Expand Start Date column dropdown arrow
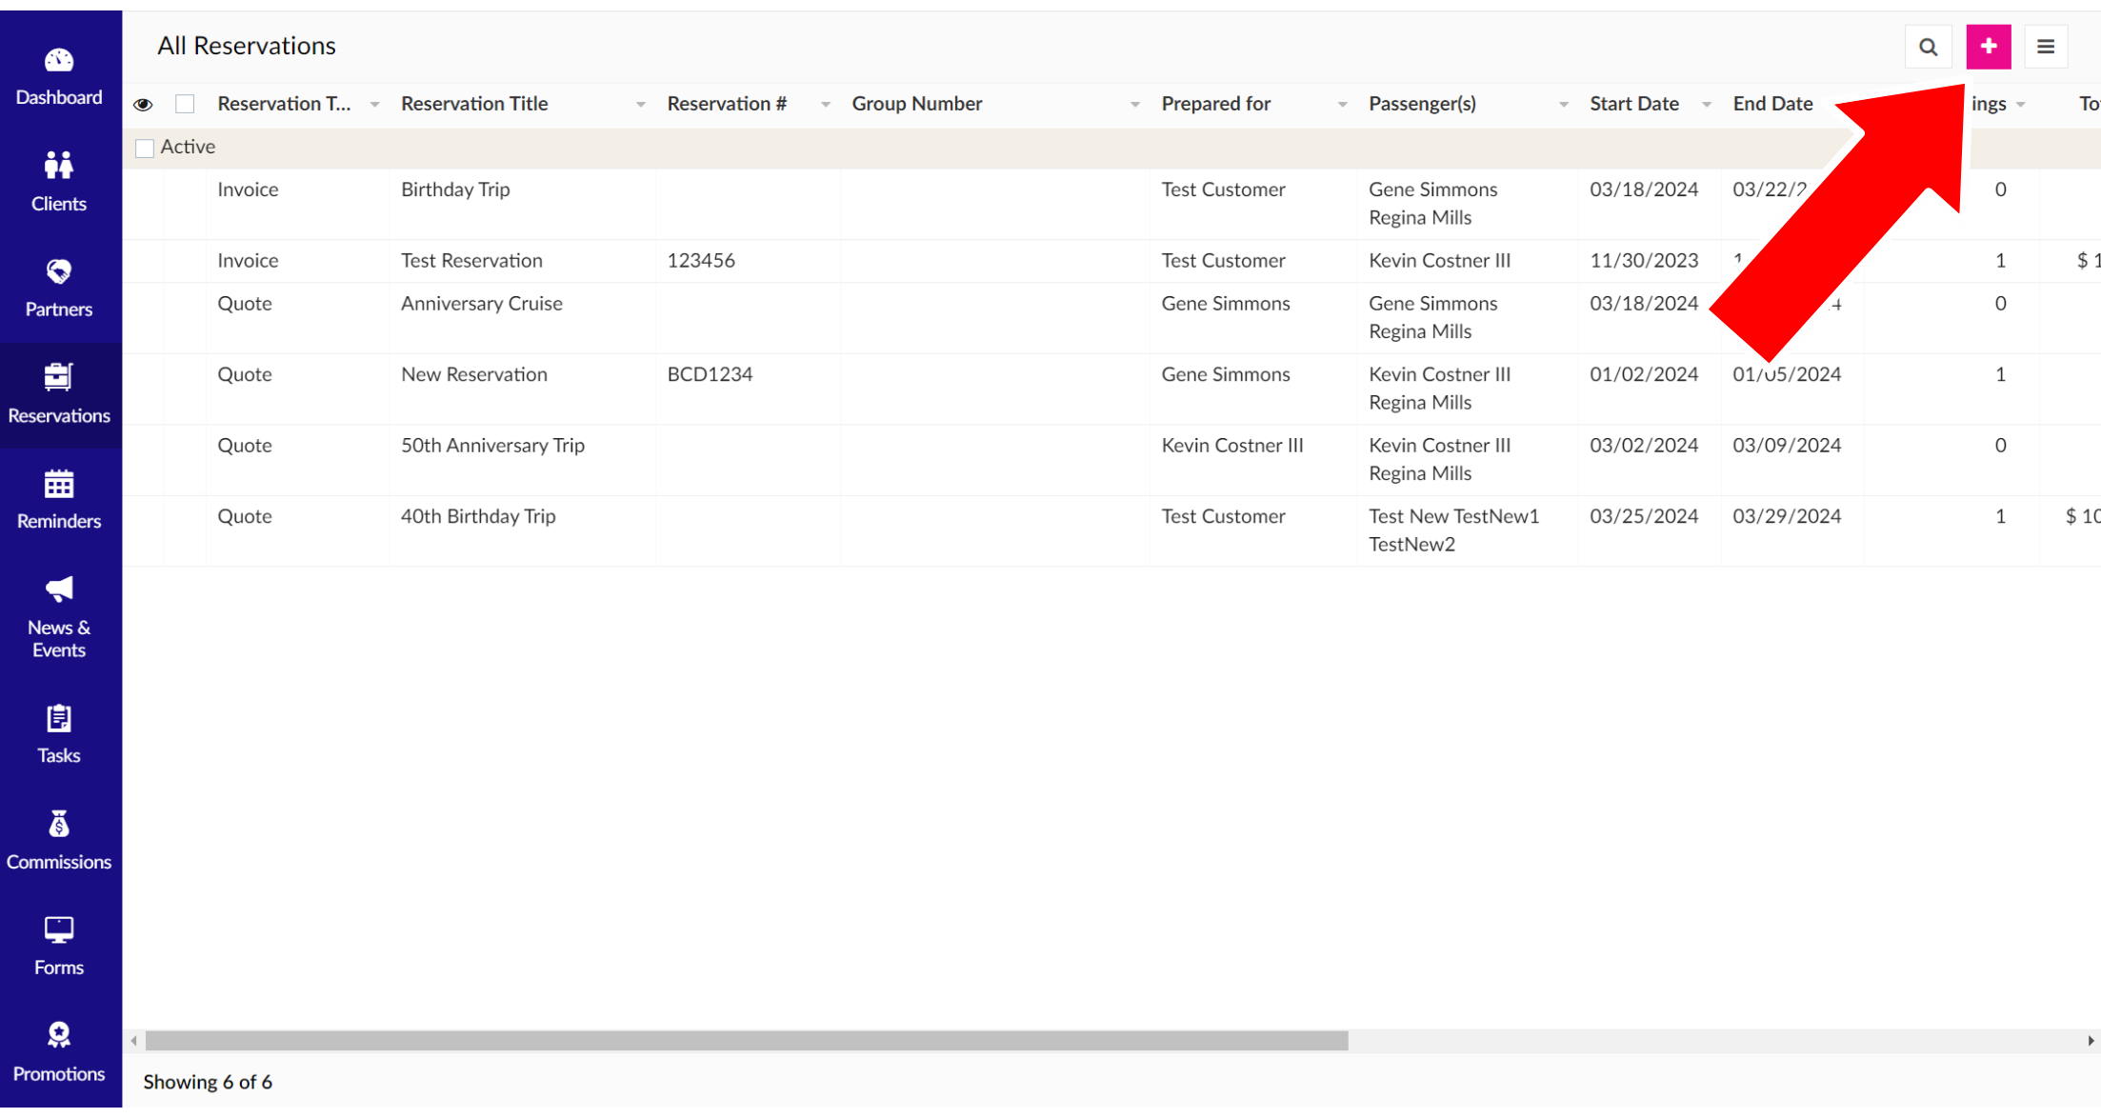Viewport: 2101px width, 1118px height. [x=1706, y=105]
